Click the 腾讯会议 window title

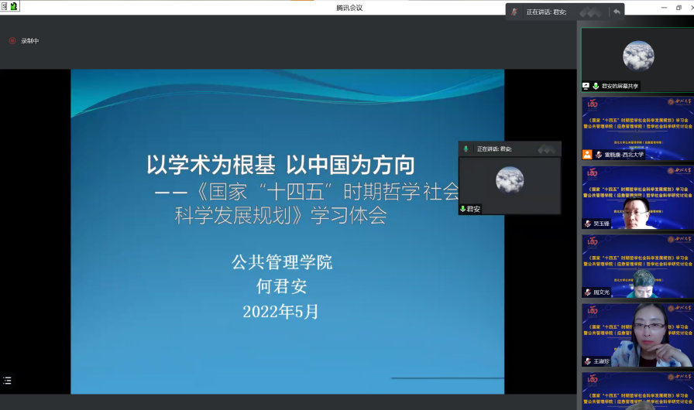coord(349,8)
